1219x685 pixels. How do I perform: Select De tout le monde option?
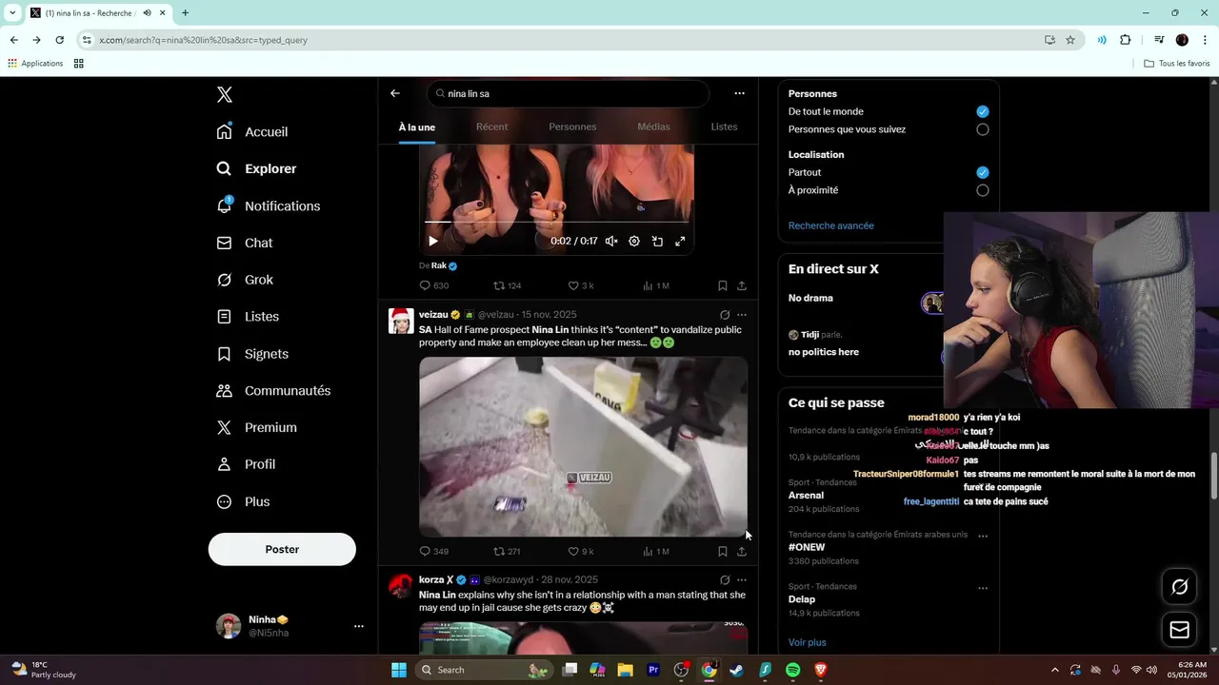(983, 111)
